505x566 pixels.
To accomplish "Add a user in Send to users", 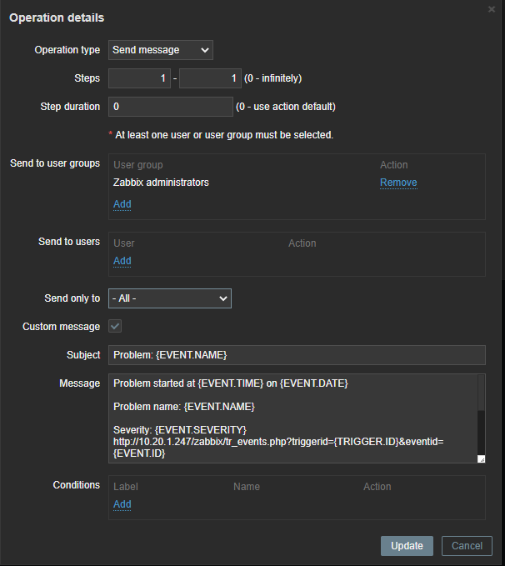I will click(122, 261).
